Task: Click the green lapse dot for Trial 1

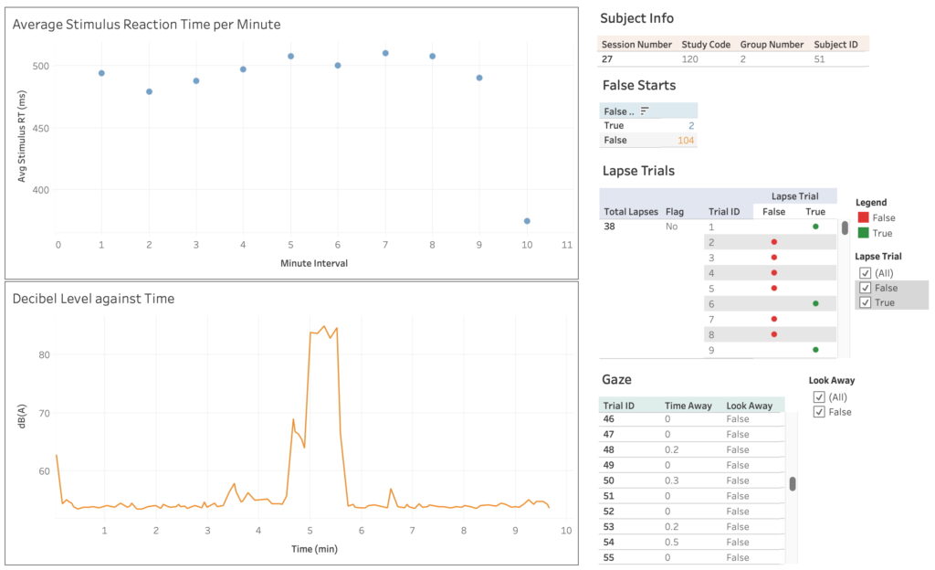Action: pyautogui.click(x=815, y=226)
